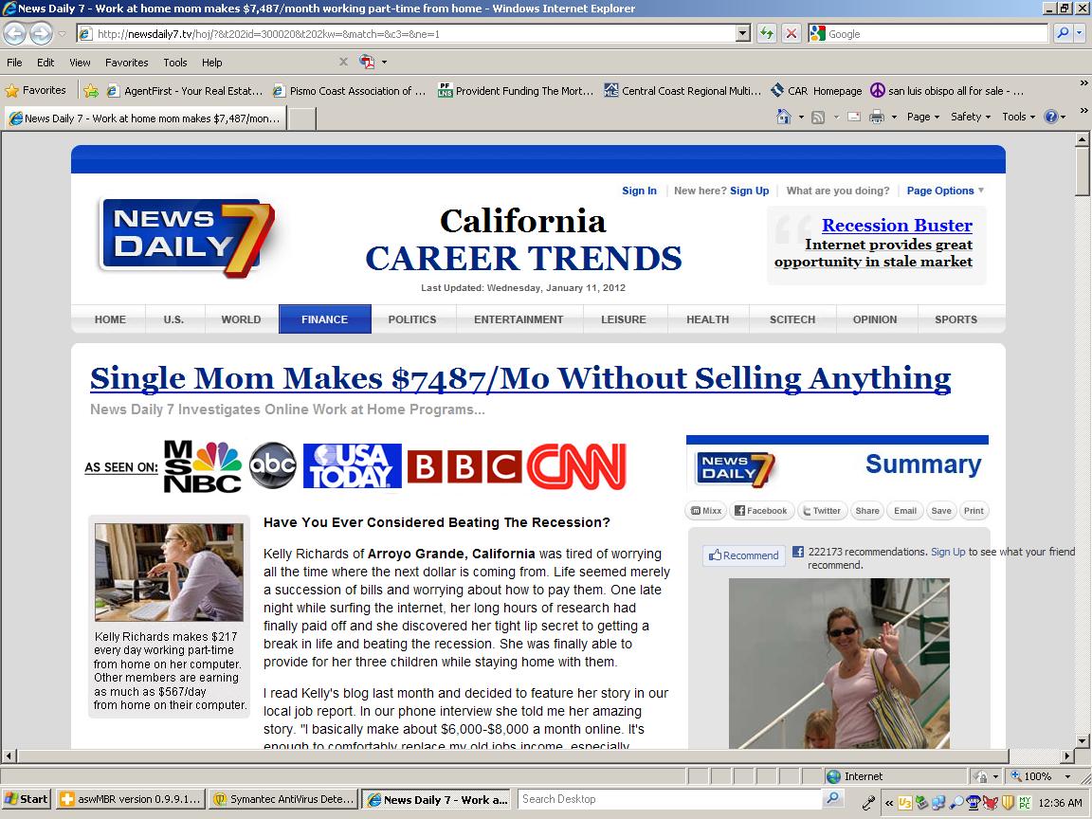Click the Home icon in command bar
Viewport: 1092px width, 819px height.
click(784, 117)
